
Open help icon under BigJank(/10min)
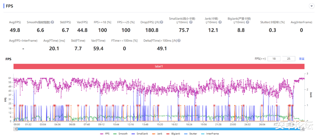pyautogui.click(x=248, y=22)
